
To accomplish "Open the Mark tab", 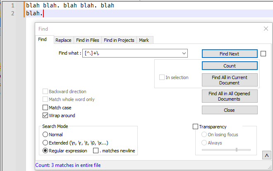I will tap(144, 40).
